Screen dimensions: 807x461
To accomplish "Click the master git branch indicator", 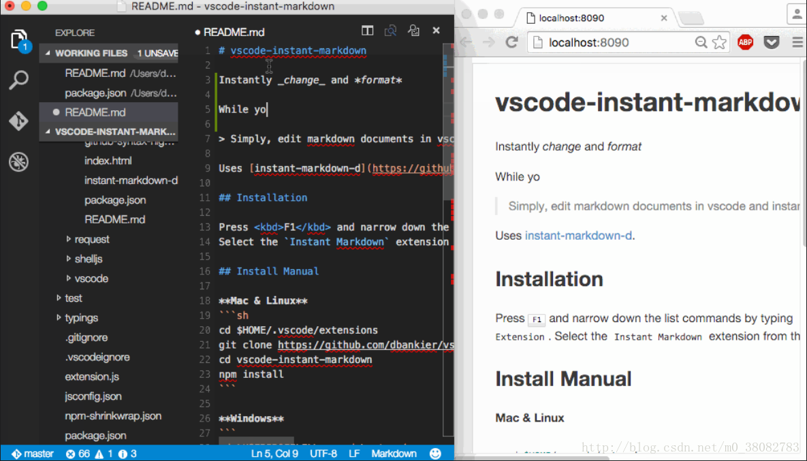I will (x=33, y=454).
